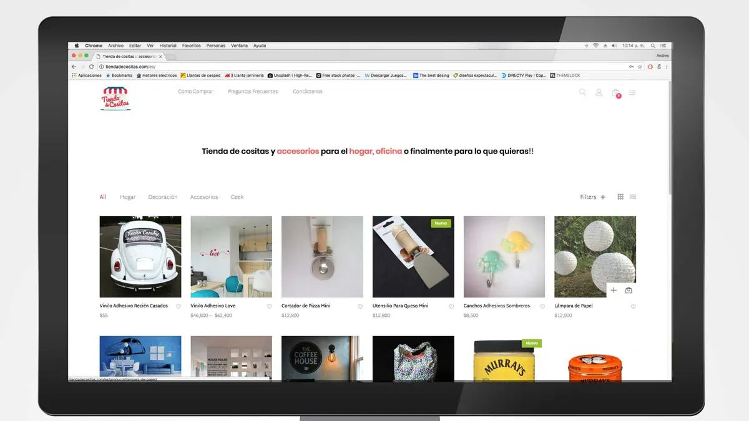Favorite Vinilo Adhesivo Recién Casados heart
Viewport: 749px width, 421px height.
click(x=179, y=306)
